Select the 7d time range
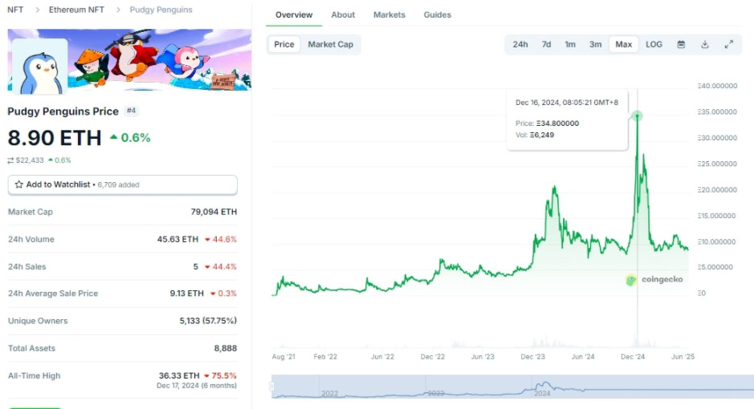Image resolution: width=754 pixels, height=409 pixels. coord(546,44)
